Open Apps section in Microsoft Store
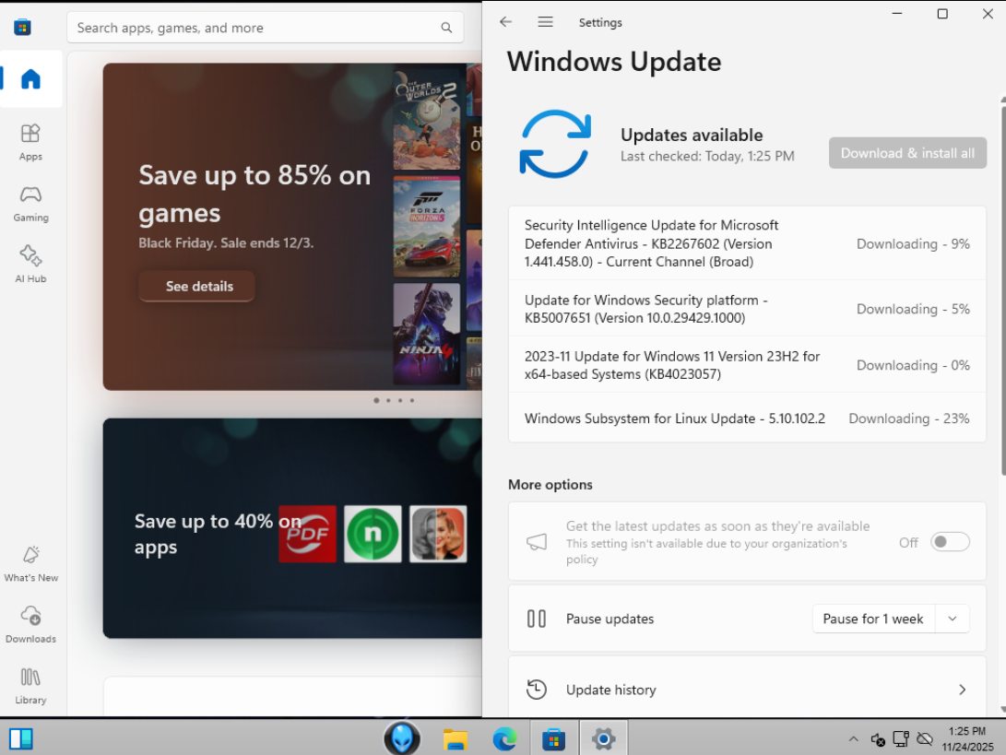This screenshot has width=1006, height=755. pyautogui.click(x=30, y=142)
